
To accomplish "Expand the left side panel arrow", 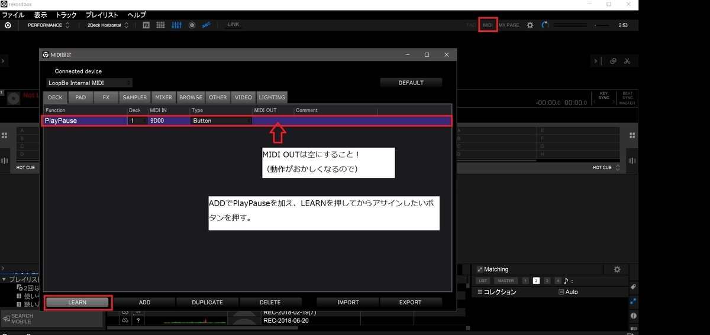I will (x=3, y=61).
